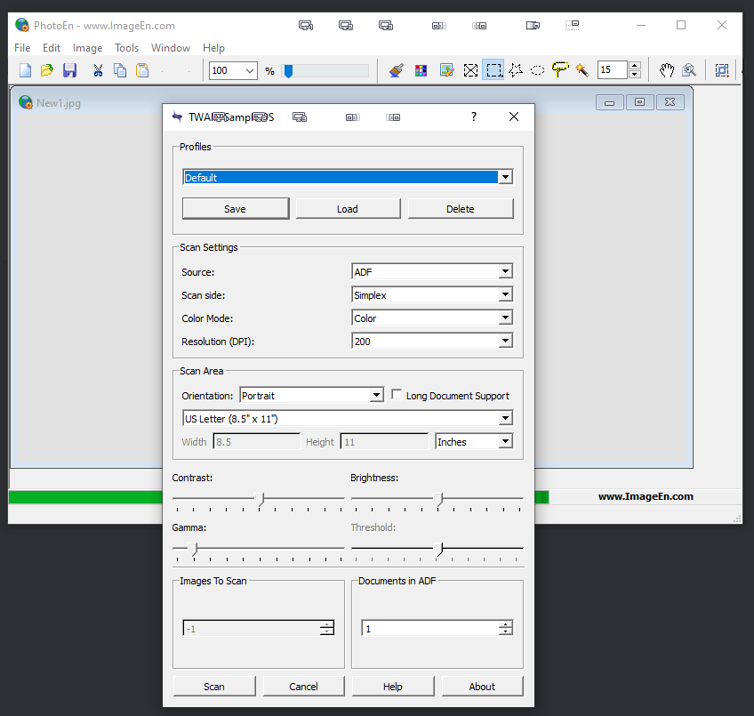The width and height of the screenshot is (754, 716).
Task: Click the Save profile button
Action: point(236,208)
